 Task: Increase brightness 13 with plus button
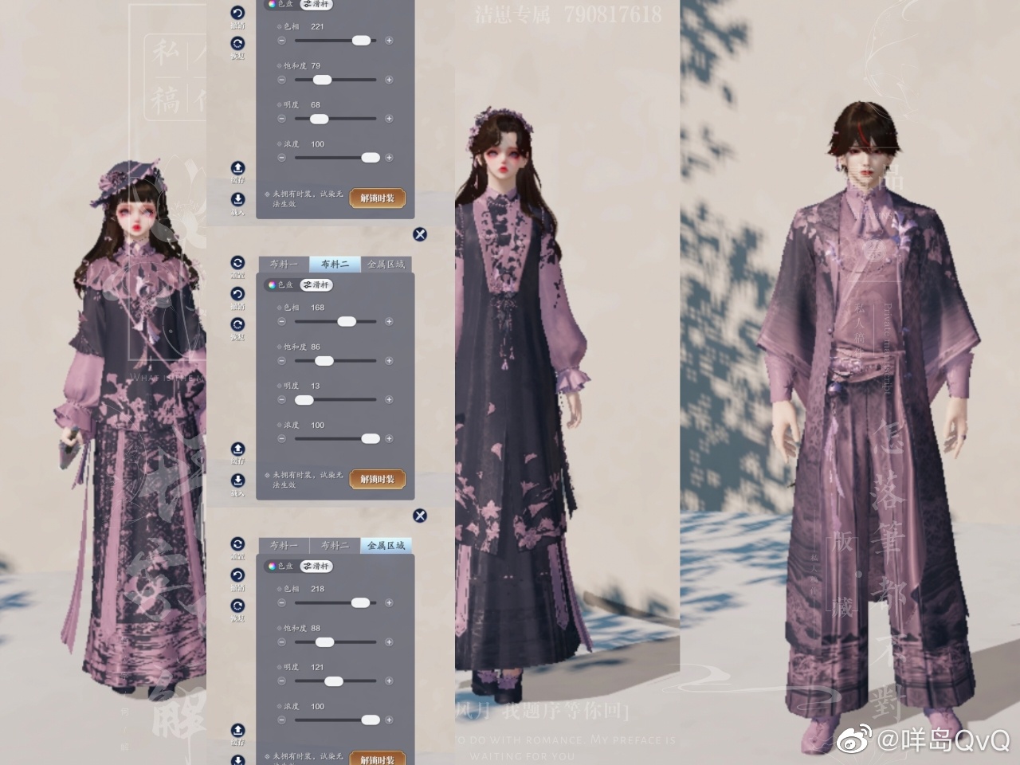pyautogui.click(x=389, y=400)
